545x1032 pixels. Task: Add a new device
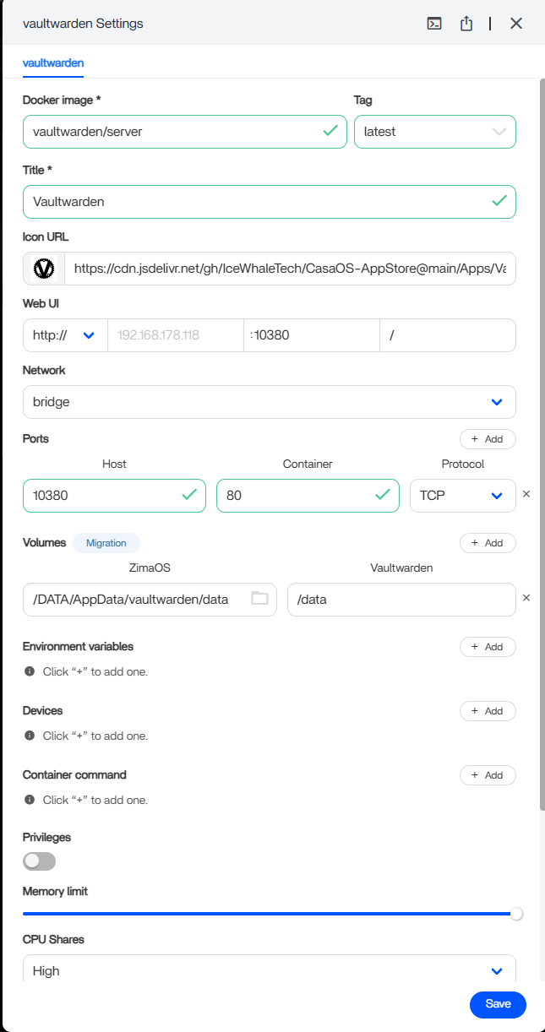coord(488,711)
